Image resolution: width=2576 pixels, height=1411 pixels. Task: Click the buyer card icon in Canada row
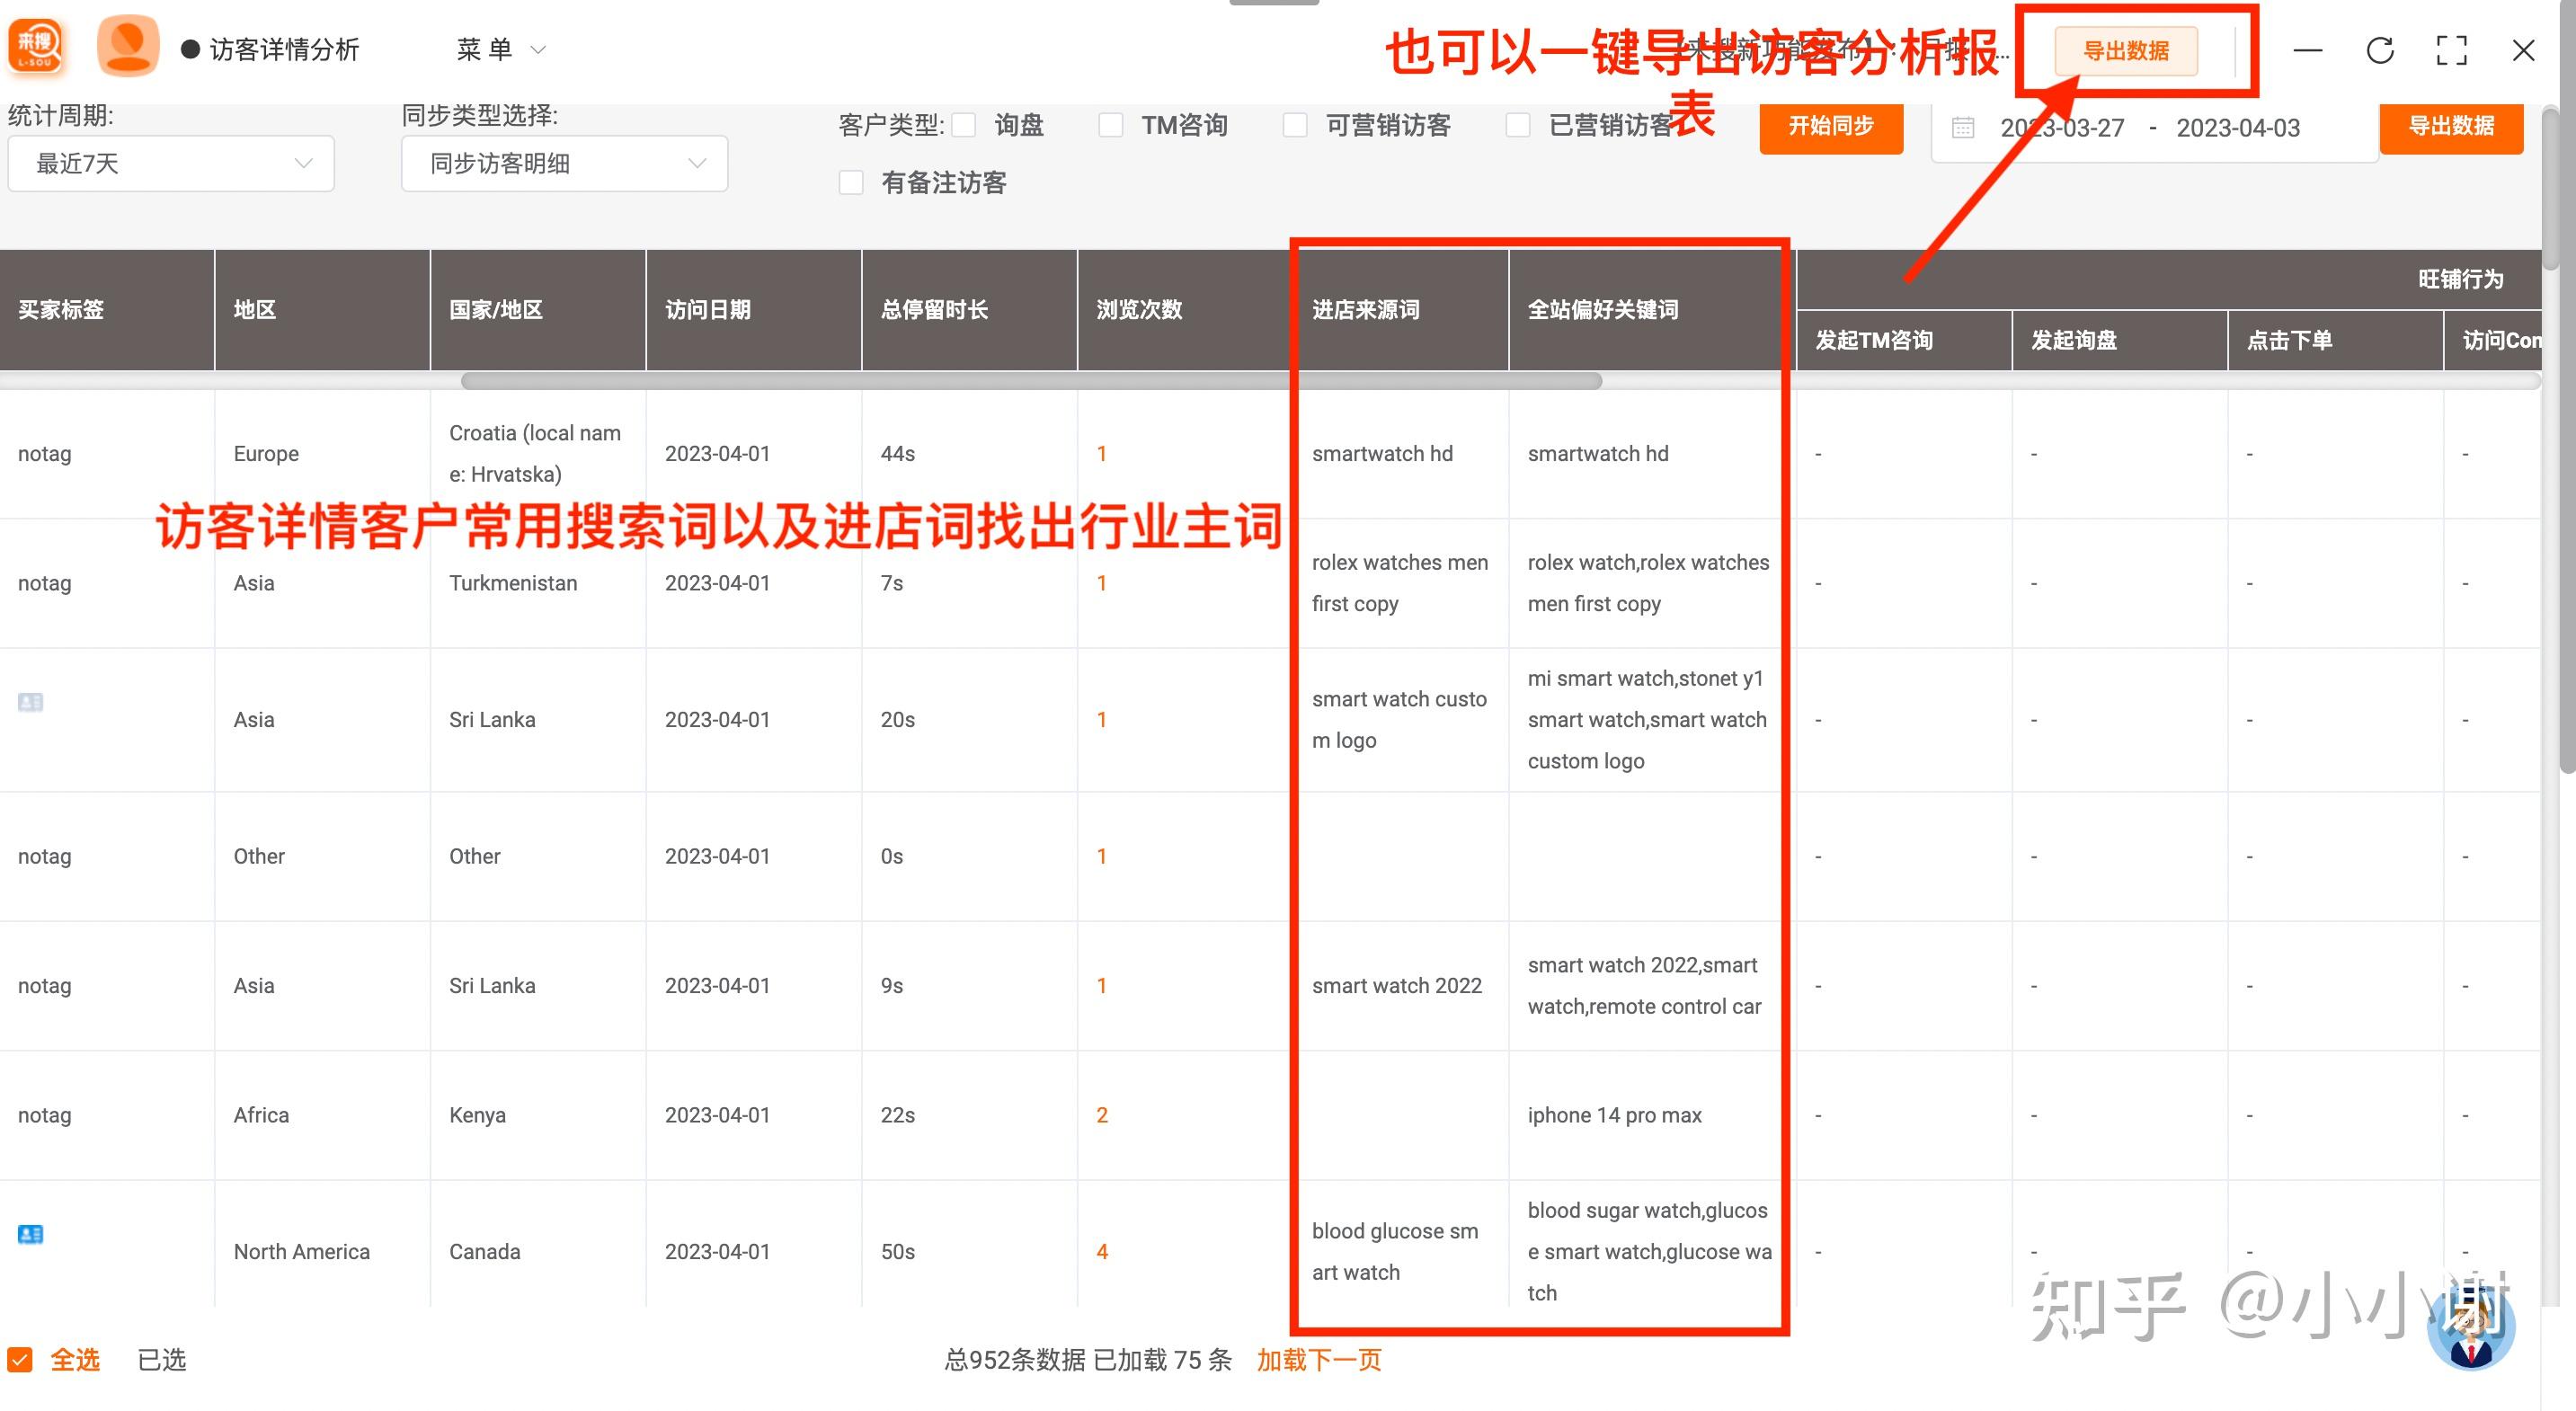point(30,1234)
